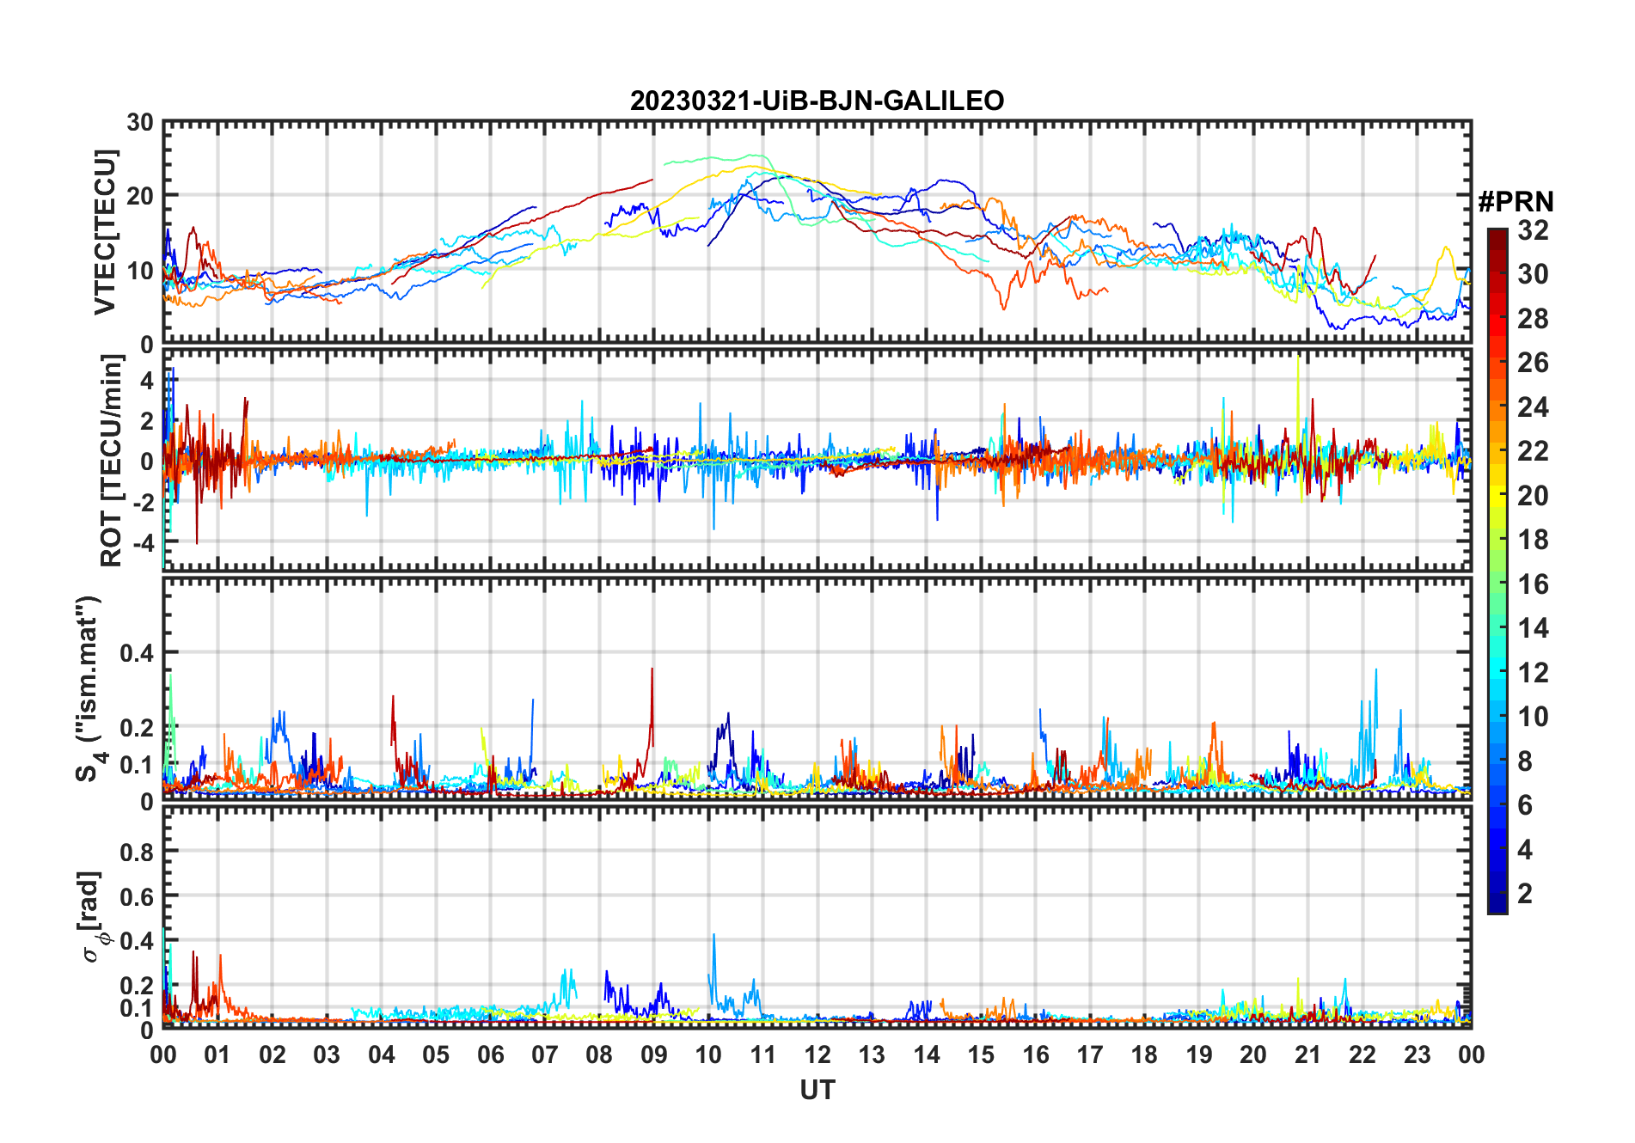Click x-axis tick label 06
The width and height of the screenshot is (1635, 1143).
490,1054
